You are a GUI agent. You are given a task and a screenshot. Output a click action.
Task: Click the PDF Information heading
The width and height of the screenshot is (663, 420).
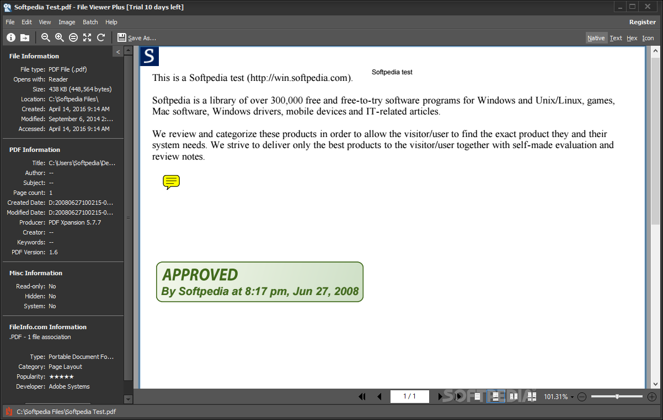(35, 150)
